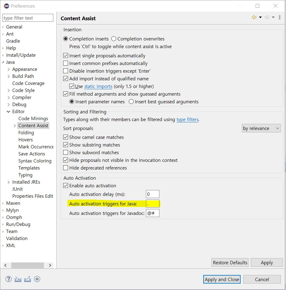Expand the Appearance node under Java

(9, 69)
